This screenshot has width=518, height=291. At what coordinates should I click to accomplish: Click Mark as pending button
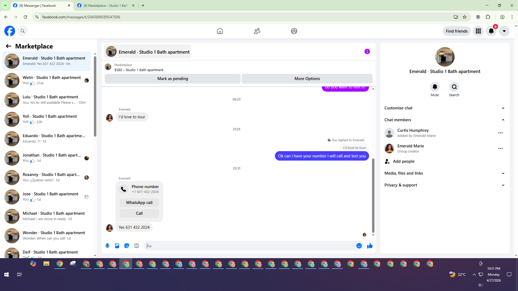[x=173, y=79]
